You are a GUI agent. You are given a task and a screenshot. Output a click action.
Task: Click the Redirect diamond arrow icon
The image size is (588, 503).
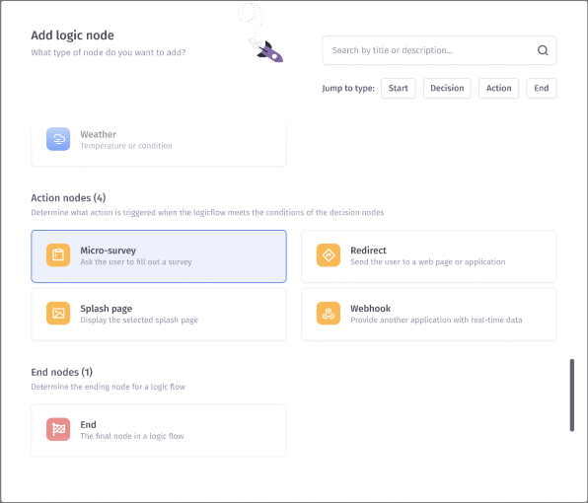[329, 255]
